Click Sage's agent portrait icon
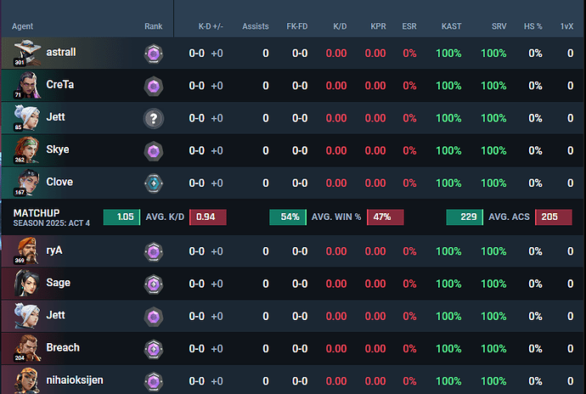Image resolution: width=586 pixels, height=394 pixels. point(26,283)
